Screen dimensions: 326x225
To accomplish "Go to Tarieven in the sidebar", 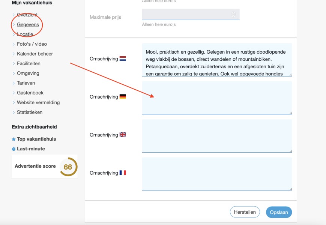I will [x=26, y=83].
